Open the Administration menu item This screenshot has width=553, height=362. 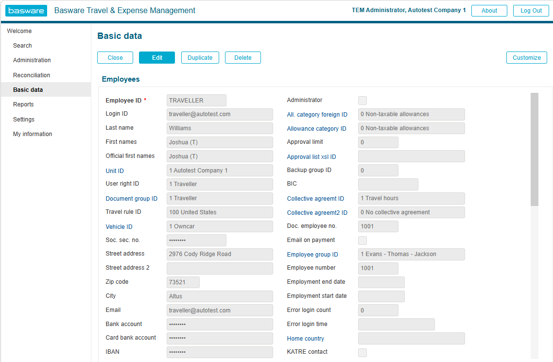click(x=32, y=60)
